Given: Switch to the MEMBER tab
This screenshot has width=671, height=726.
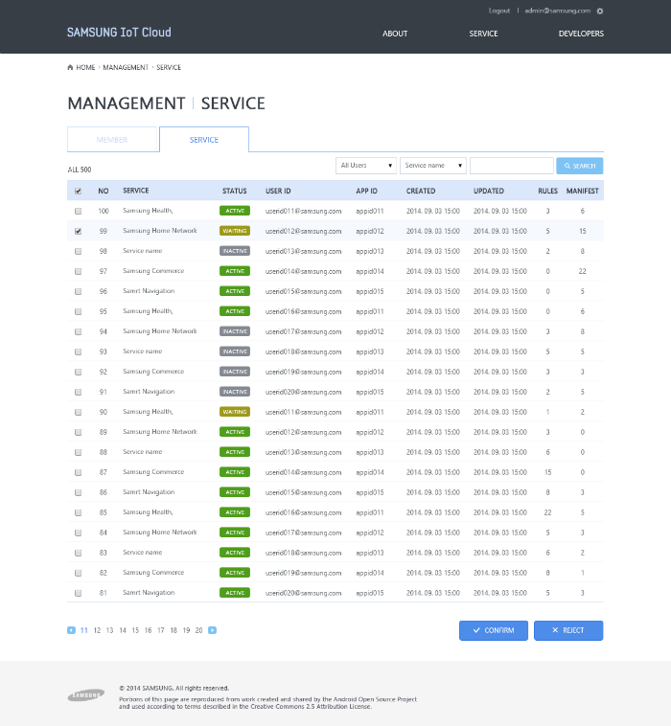Looking at the screenshot, I should point(112,140).
